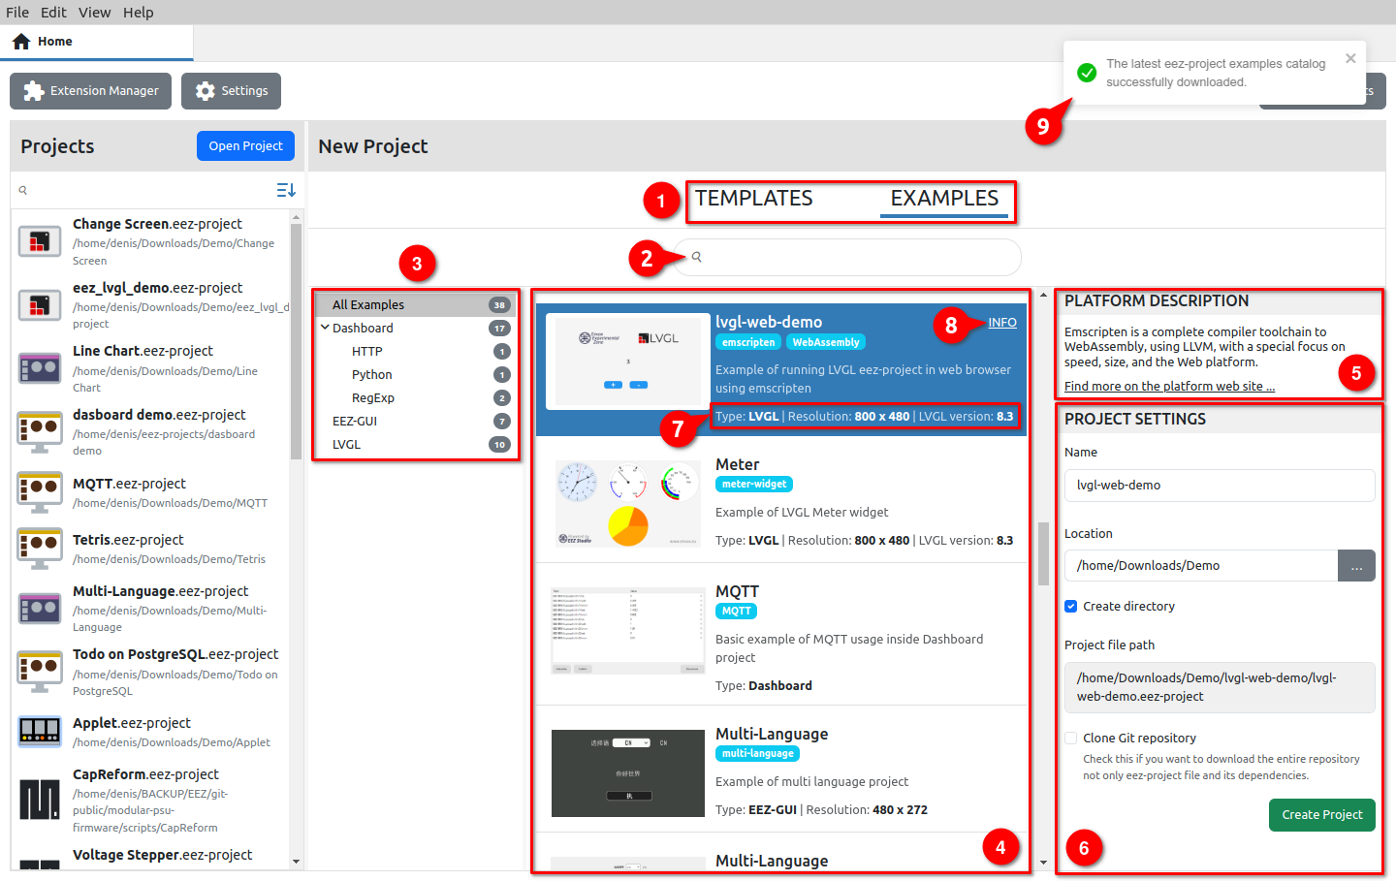Click the Home tab icon
The width and height of the screenshot is (1396, 881).
click(x=21, y=42)
